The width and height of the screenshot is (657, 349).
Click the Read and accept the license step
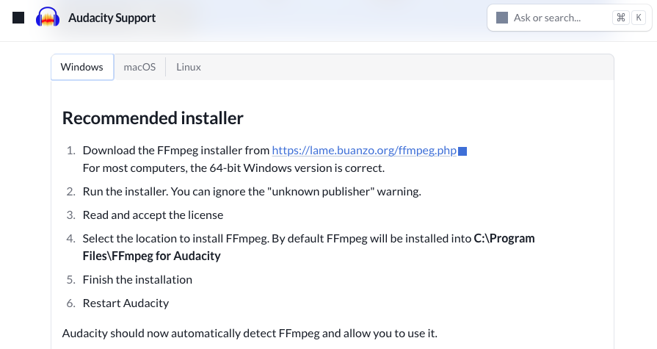click(153, 215)
